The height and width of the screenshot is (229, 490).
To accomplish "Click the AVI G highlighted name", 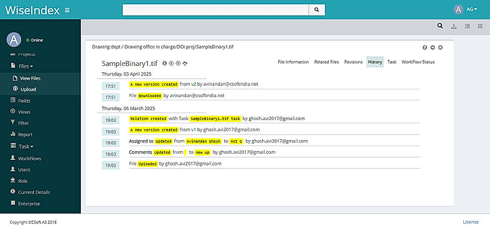I will (236, 141).
